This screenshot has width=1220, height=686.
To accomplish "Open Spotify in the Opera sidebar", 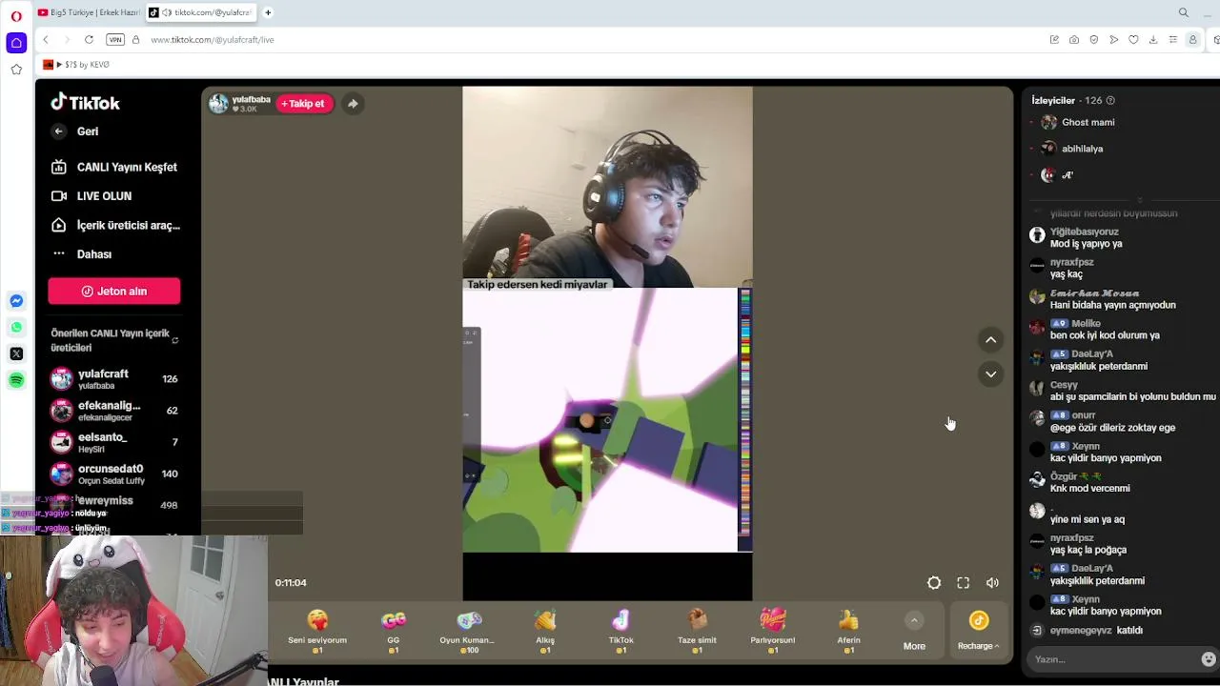I will 16,380.
